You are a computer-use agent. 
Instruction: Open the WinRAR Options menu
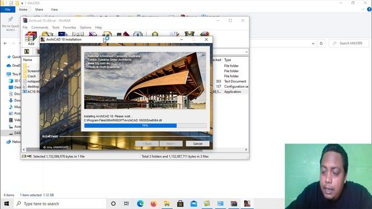click(85, 27)
